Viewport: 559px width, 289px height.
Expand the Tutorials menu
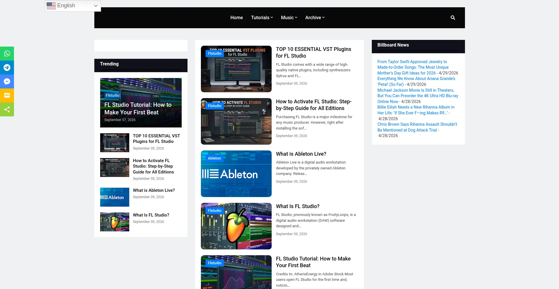(262, 18)
